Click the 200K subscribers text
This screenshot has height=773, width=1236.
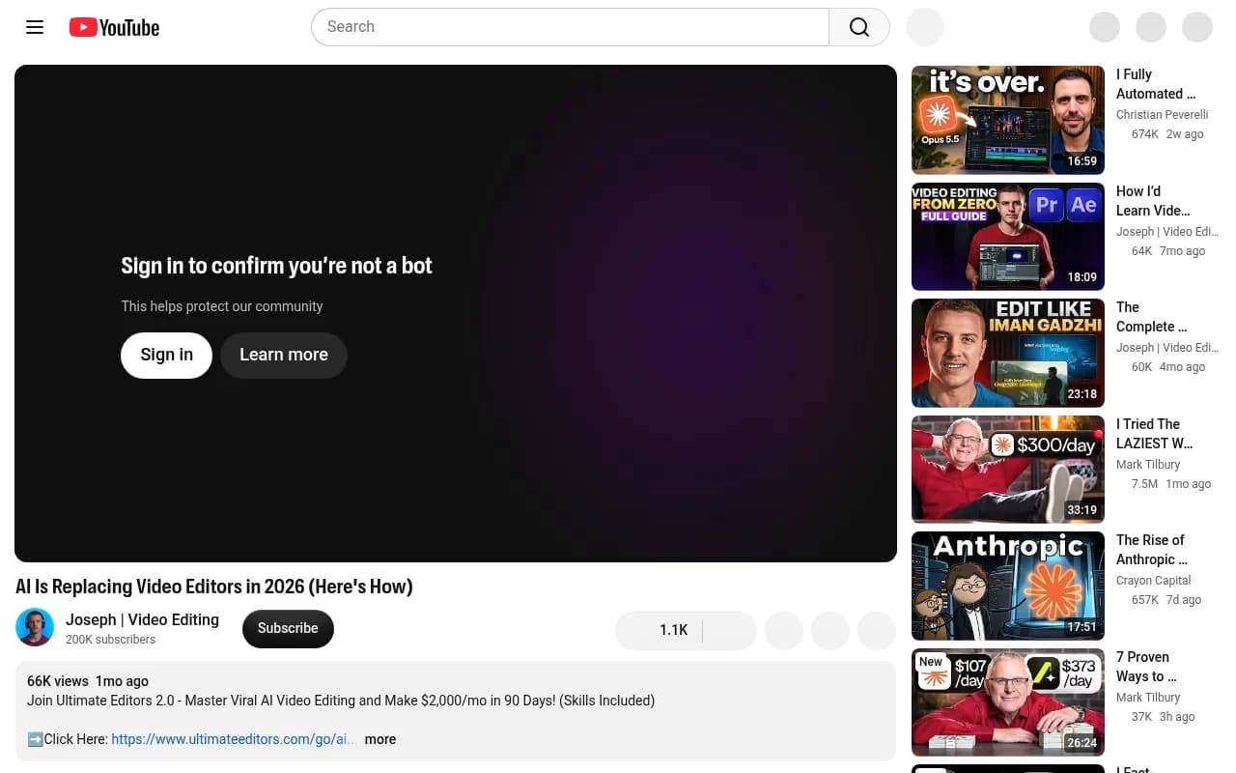[110, 640]
